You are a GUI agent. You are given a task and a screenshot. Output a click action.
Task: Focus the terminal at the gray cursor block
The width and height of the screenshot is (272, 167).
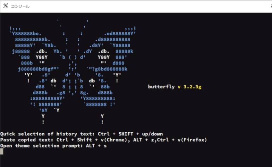(2, 151)
